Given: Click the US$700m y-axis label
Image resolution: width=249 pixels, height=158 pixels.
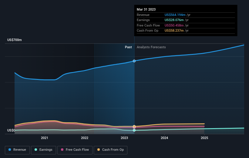Looking at the screenshot, I should [x=15, y=40].
